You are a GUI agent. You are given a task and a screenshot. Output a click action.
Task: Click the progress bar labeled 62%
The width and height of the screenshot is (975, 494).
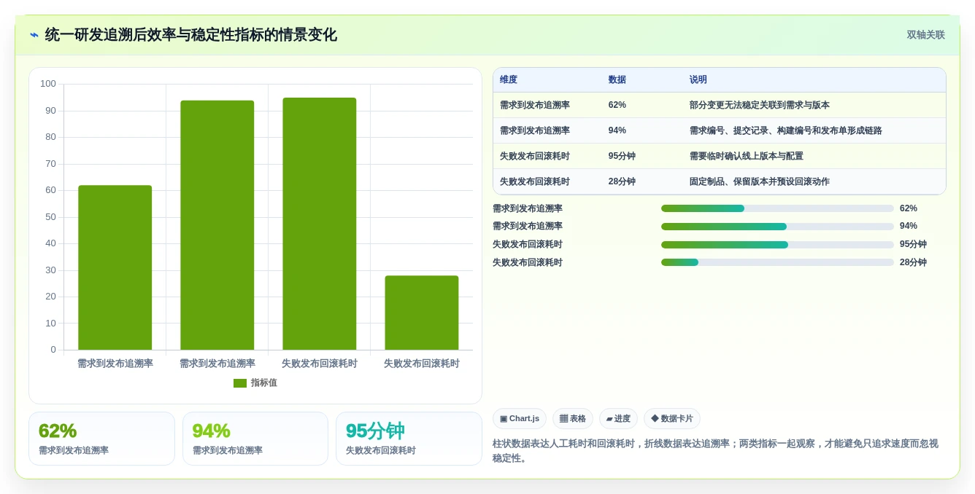point(777,208)
